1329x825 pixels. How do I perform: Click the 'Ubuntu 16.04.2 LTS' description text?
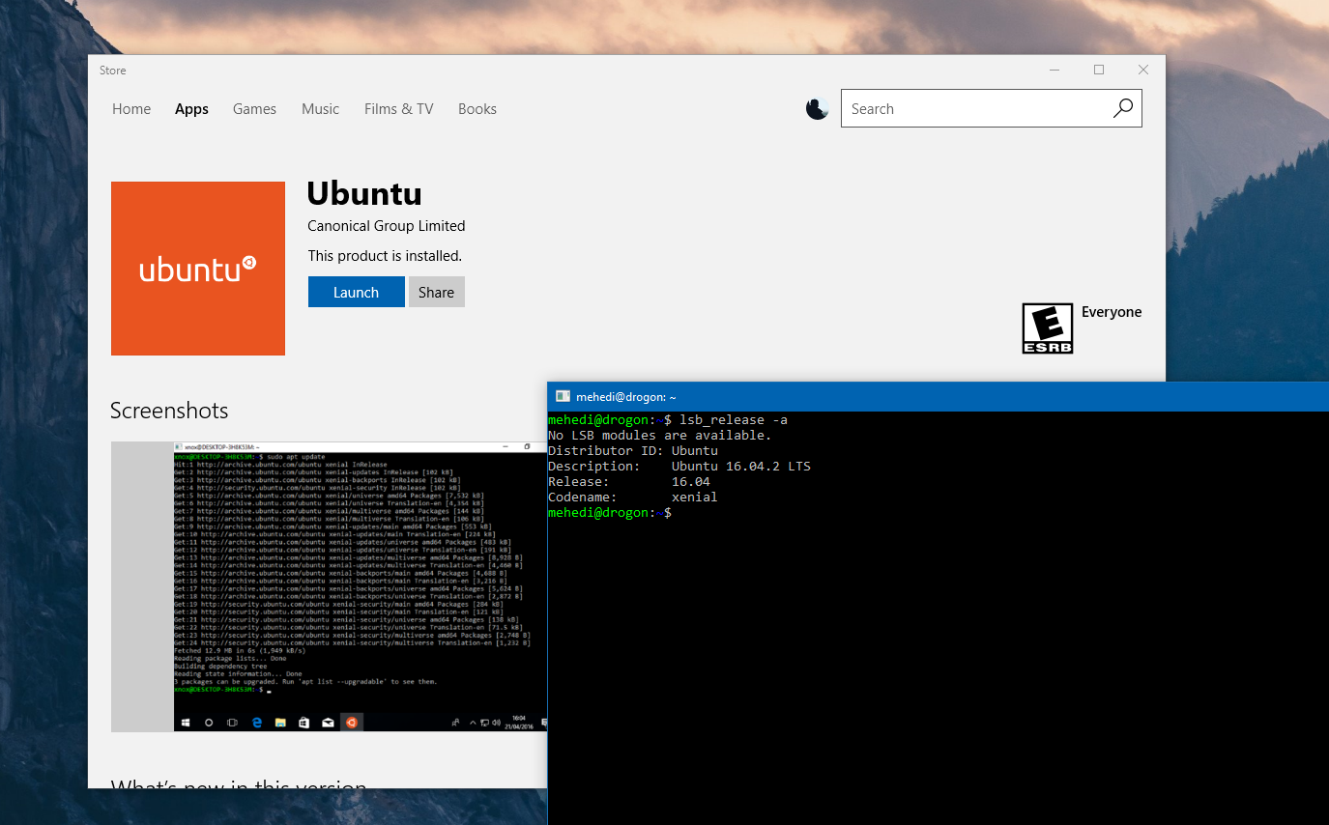pyautogui.click(x=741, y=466)
